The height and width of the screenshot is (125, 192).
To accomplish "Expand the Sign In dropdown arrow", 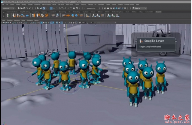I will [x=146, y=8].
